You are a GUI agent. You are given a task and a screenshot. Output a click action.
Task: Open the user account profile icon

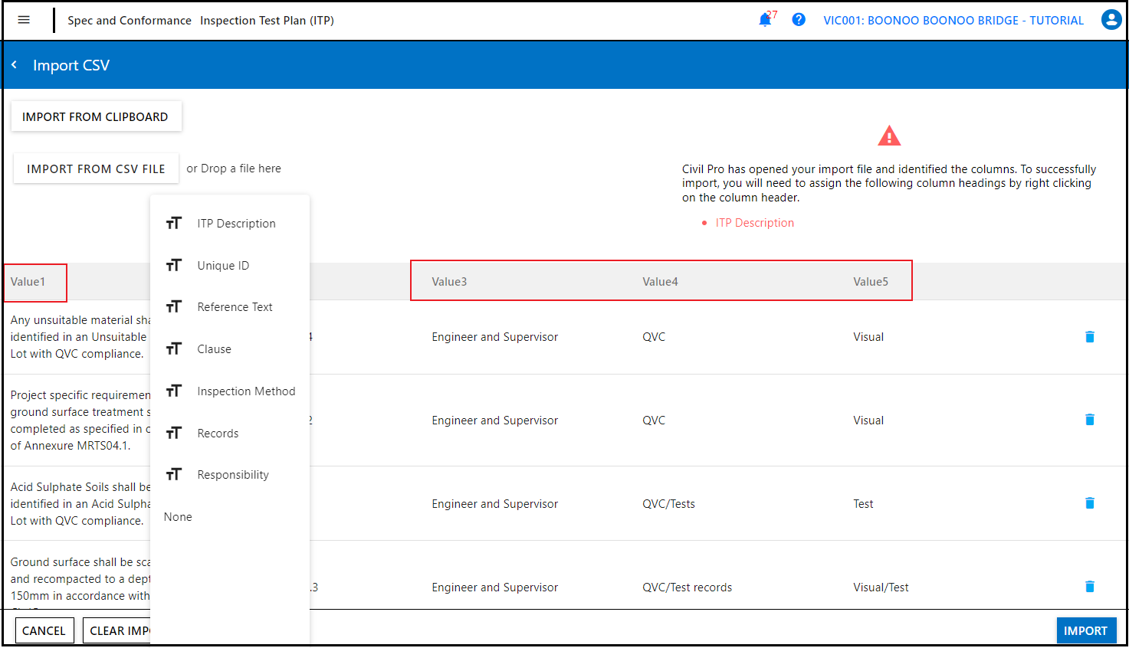pyautogui.click(x=1111, y=20)
